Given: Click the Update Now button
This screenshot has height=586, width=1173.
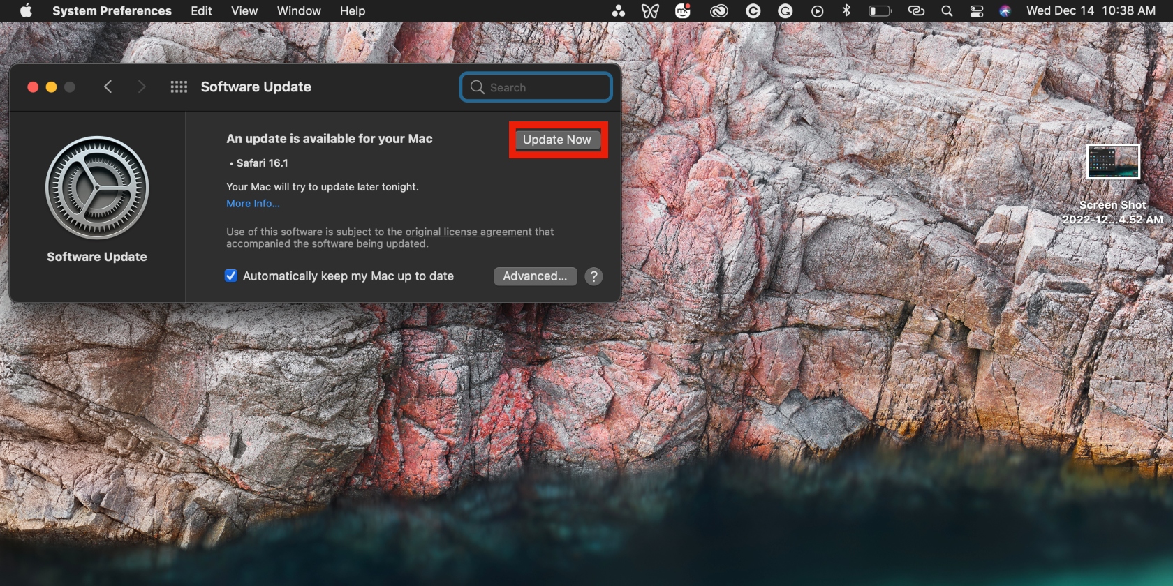Looking at the screenshot, I should tap(557, 140).
